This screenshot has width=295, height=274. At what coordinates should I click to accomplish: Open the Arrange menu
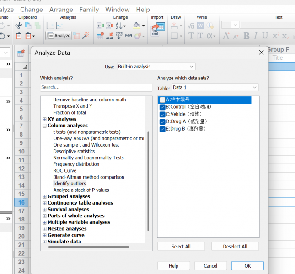pyautogui.click(x=61, y=10)
